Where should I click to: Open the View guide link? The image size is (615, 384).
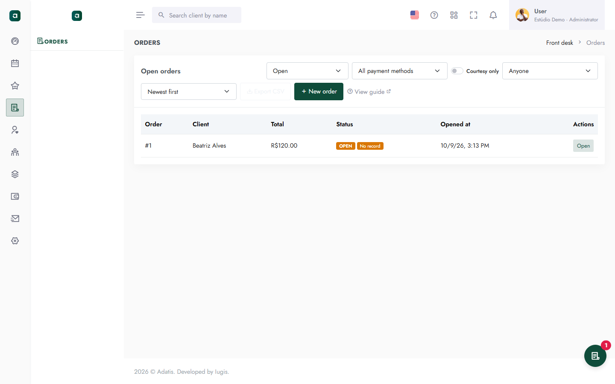369,92
